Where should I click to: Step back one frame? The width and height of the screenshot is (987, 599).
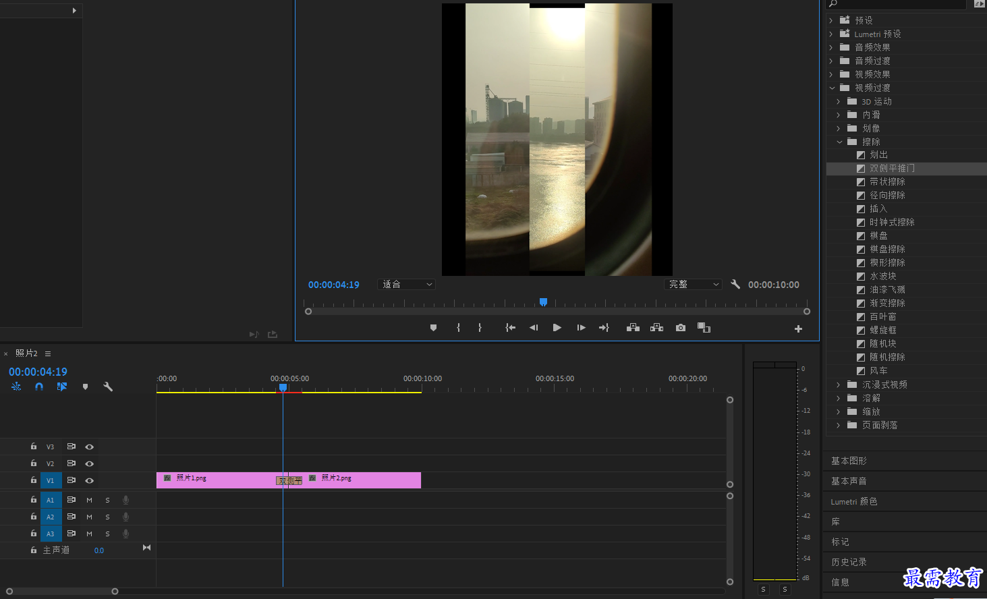[x=534, y=328]
